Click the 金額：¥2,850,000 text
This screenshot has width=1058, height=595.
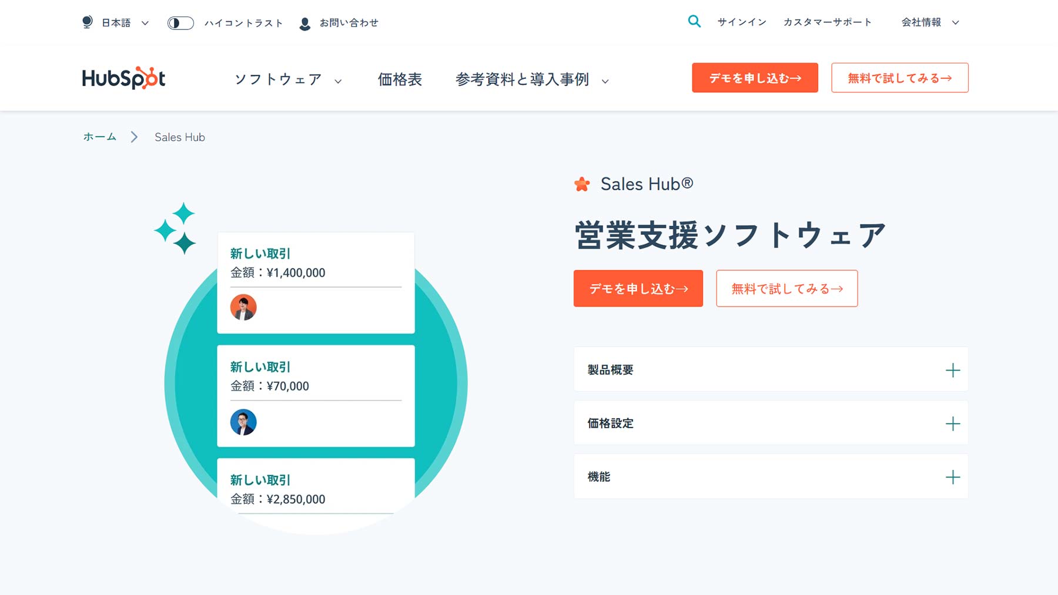pos(277,499)
